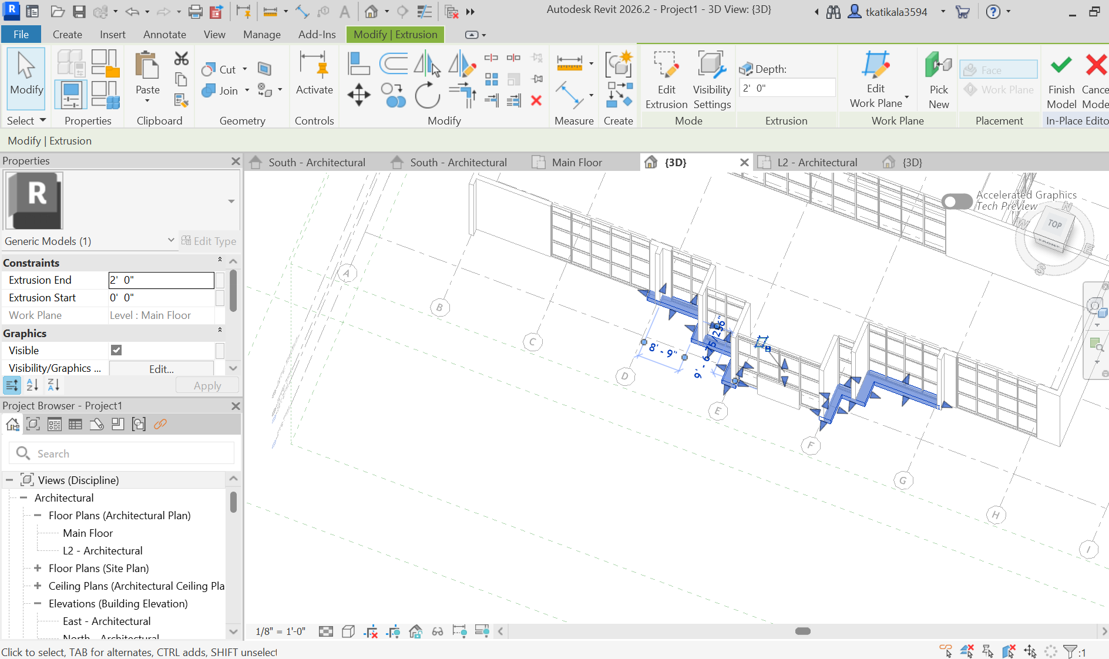
Task: Switch to the Main Floor view tab
Action: pyautogui.click(x=577, y=163)
